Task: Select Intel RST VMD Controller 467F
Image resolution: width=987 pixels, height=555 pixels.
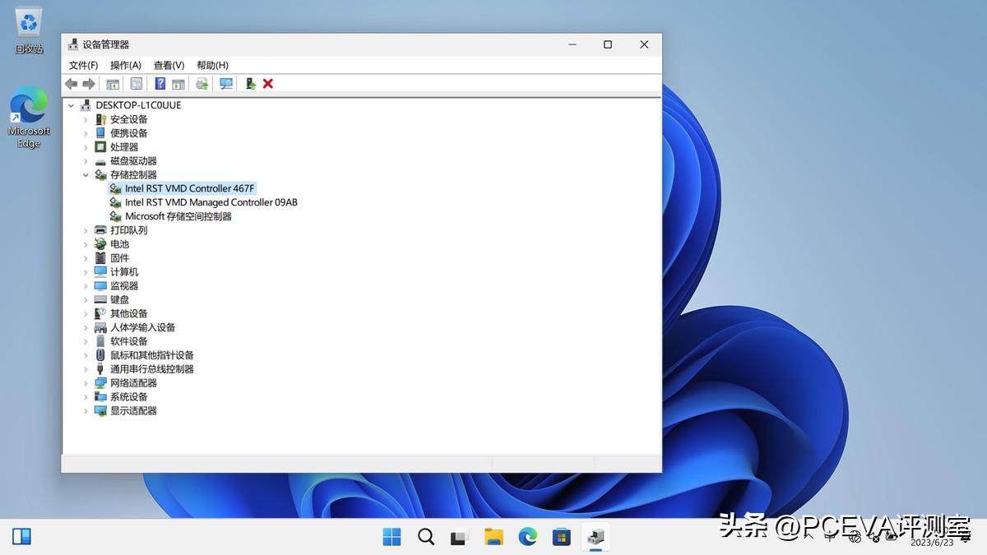Action: (x=190, y=188)
